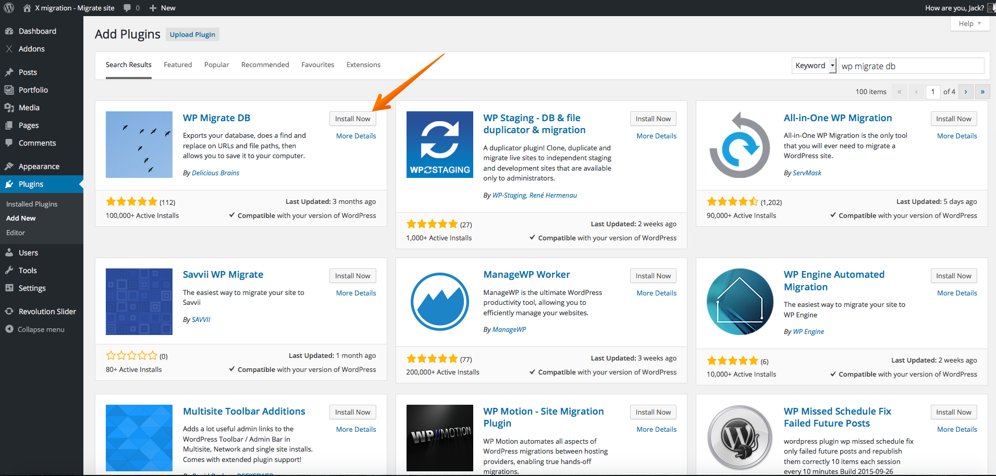Install the ManageWP Worker plugin

(x=653, y=276)
